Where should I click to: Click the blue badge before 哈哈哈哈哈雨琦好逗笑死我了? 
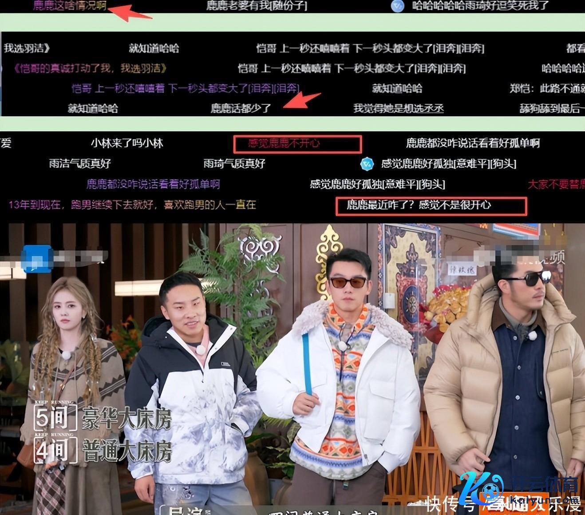coord(397,6)
